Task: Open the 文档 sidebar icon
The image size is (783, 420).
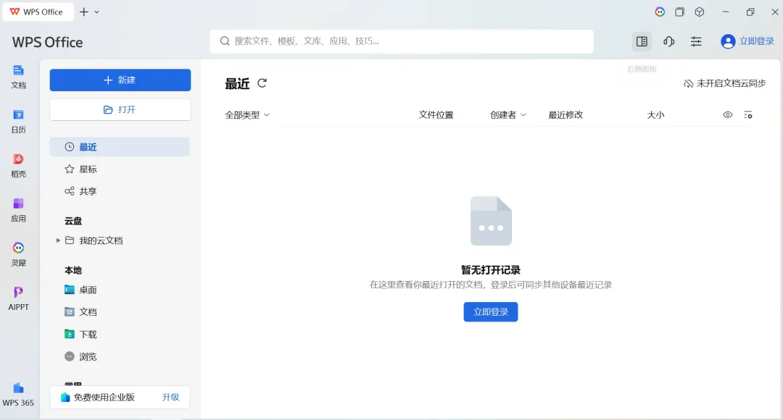Action: 18,76
